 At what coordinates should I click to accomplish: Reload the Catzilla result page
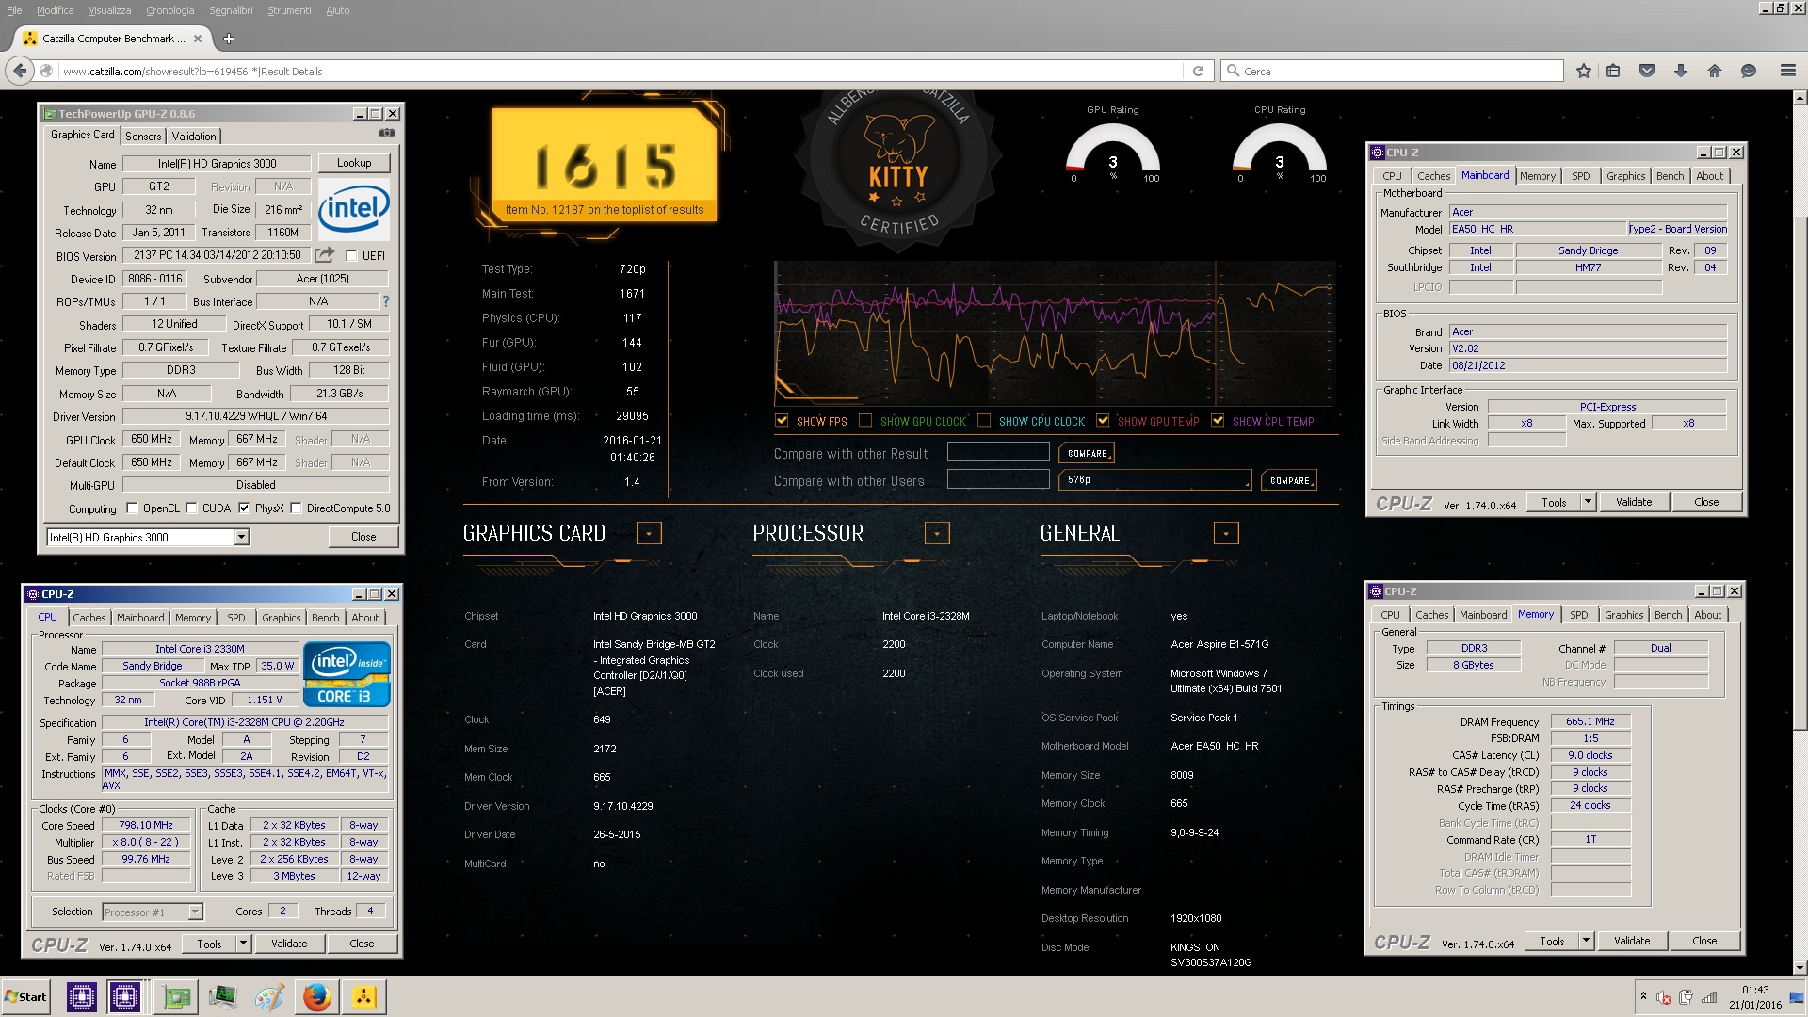1198,71
